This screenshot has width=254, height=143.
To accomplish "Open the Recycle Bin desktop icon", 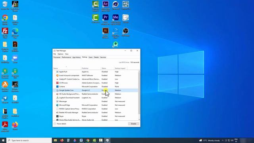I will click(x=5, y=5).
